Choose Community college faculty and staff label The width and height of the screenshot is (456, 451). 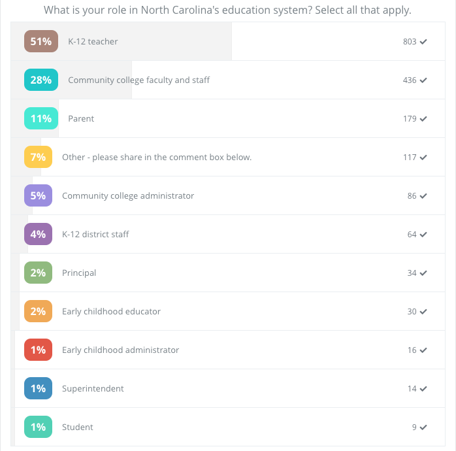(x=138, y=80)
